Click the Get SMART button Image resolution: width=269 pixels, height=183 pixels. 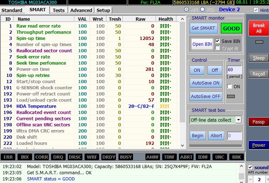[203, 28]
